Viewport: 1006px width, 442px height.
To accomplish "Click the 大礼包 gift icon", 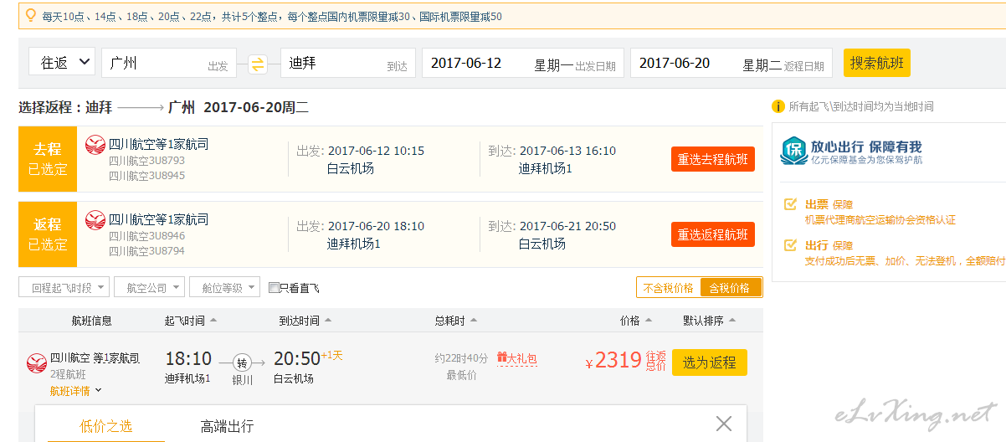I will pyautogui.click(x=502, y=358).
